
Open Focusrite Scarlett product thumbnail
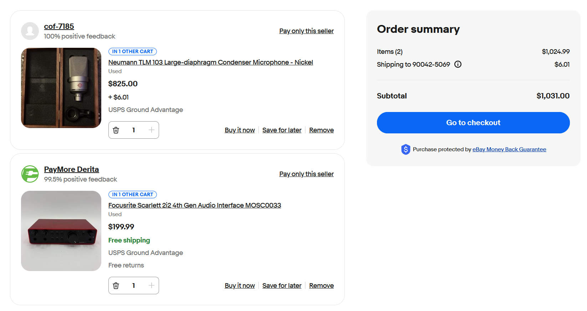point(61,231)
